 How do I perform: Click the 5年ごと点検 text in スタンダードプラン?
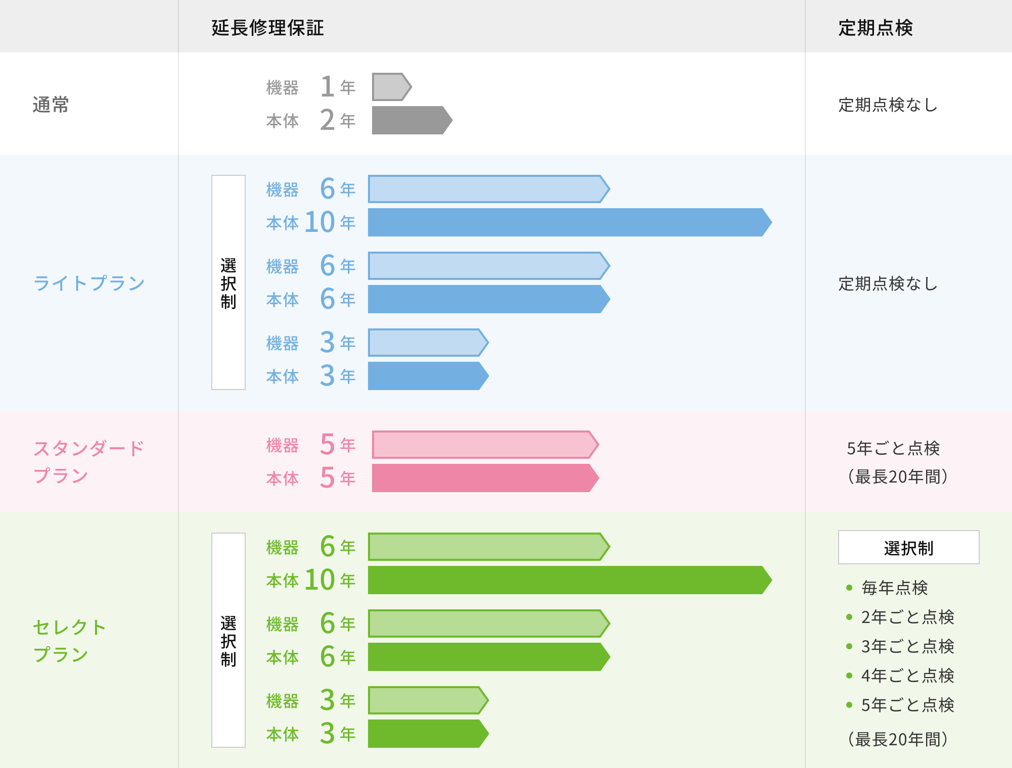[x=893, y=448]
